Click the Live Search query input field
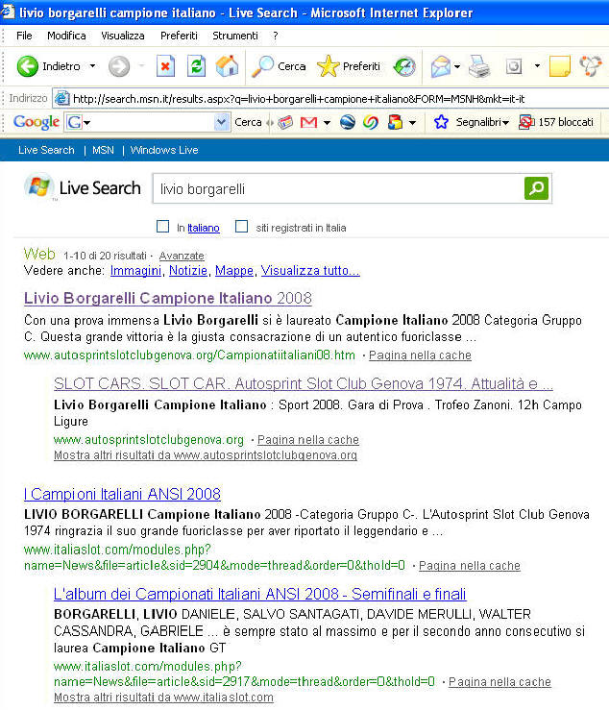 point(339,188)
